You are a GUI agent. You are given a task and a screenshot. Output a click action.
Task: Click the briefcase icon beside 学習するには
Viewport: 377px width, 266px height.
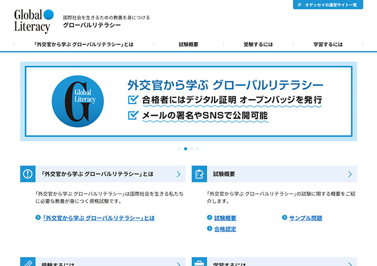pyautogui.click(x=200, y=262)
